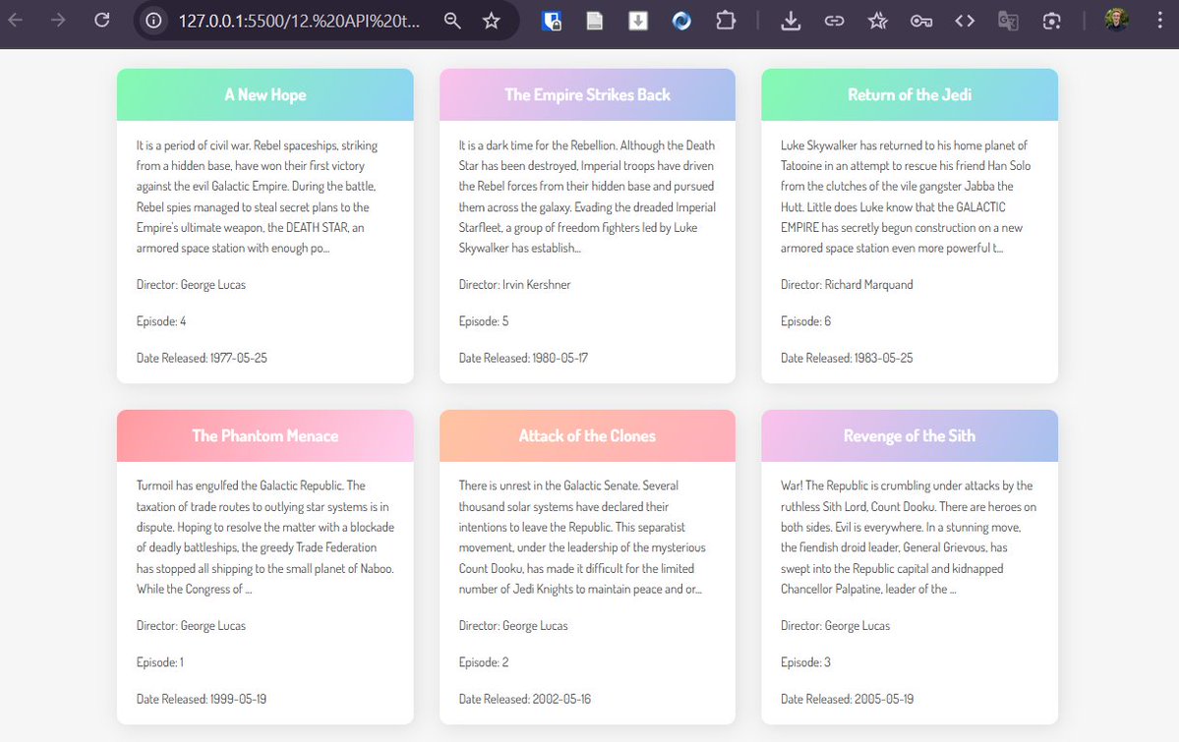Click the screenshot capture icon
This screenshot has height=742, width=1179.
(1051, 21)
